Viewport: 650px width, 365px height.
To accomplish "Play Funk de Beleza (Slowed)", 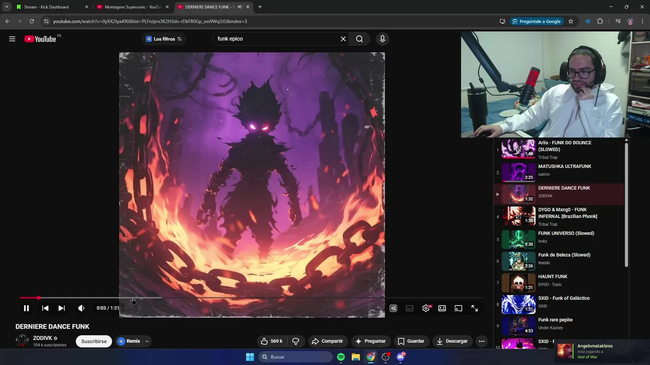I will point(559,261).
